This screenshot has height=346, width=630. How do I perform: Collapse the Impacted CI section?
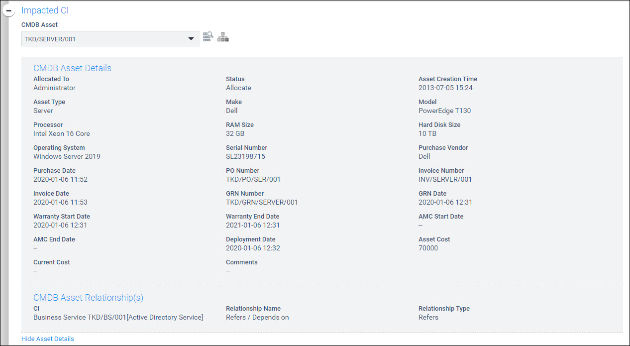(x=9, y=10)
